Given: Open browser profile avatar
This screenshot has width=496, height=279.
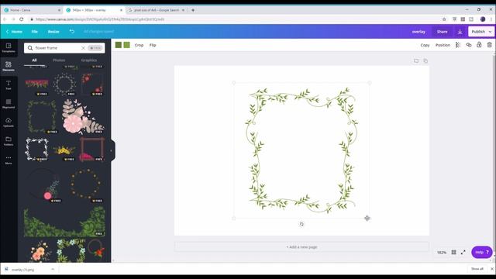Looking at the screenshot, I should click(x=483, y=19).
